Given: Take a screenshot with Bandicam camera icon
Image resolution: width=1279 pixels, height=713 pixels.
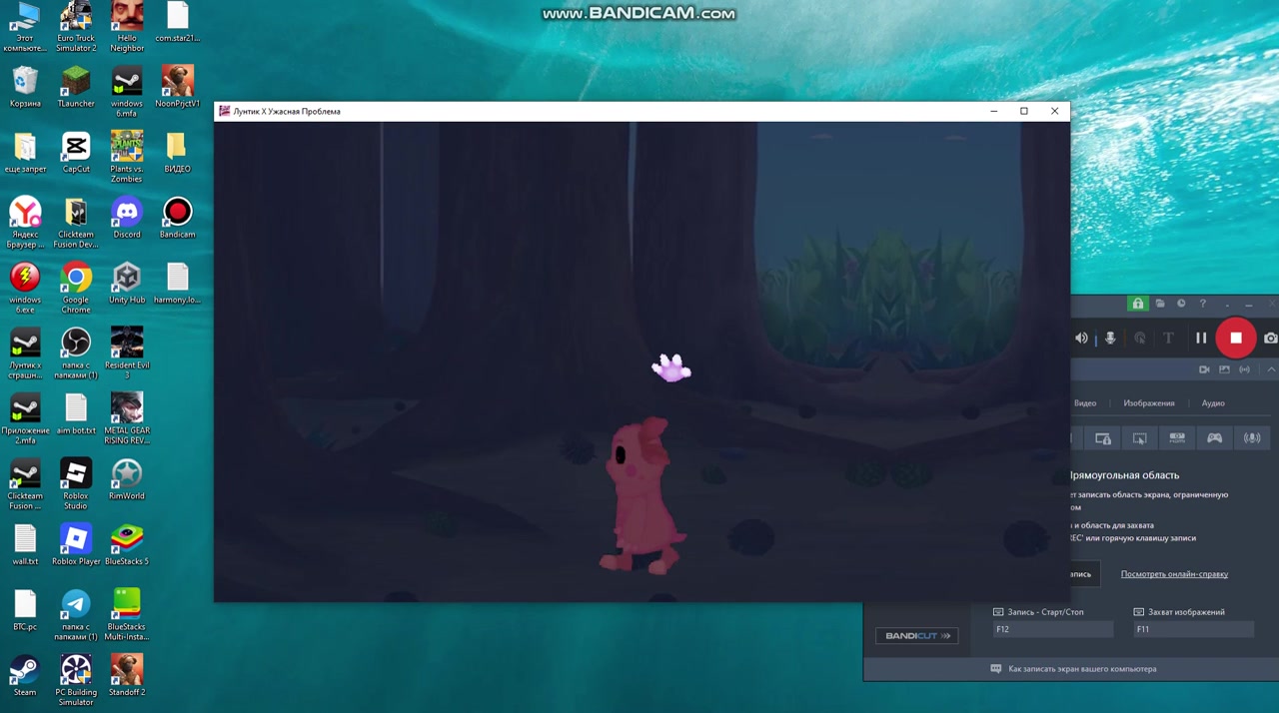Looking at the screenshot, I should [x=1270, y=339].
